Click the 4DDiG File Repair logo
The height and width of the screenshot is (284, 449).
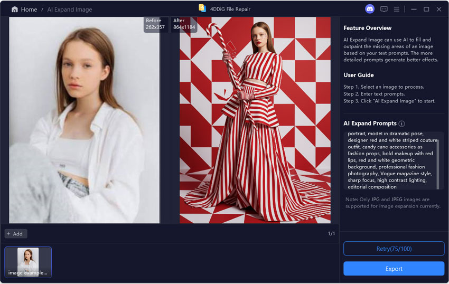pos(202,8)
